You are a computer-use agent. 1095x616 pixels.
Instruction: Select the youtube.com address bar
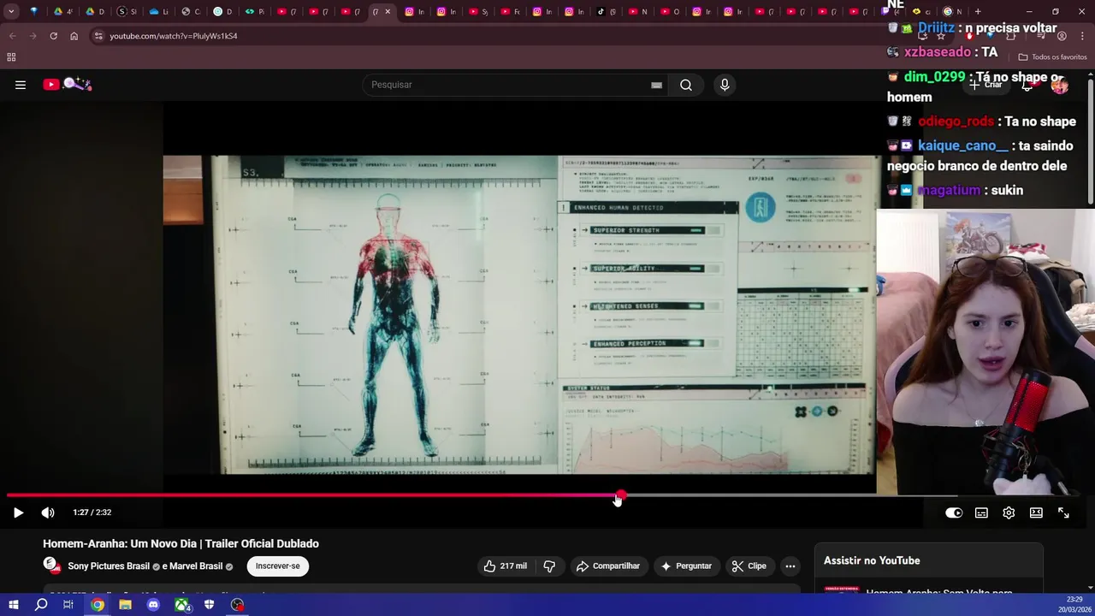coord(174,36)
